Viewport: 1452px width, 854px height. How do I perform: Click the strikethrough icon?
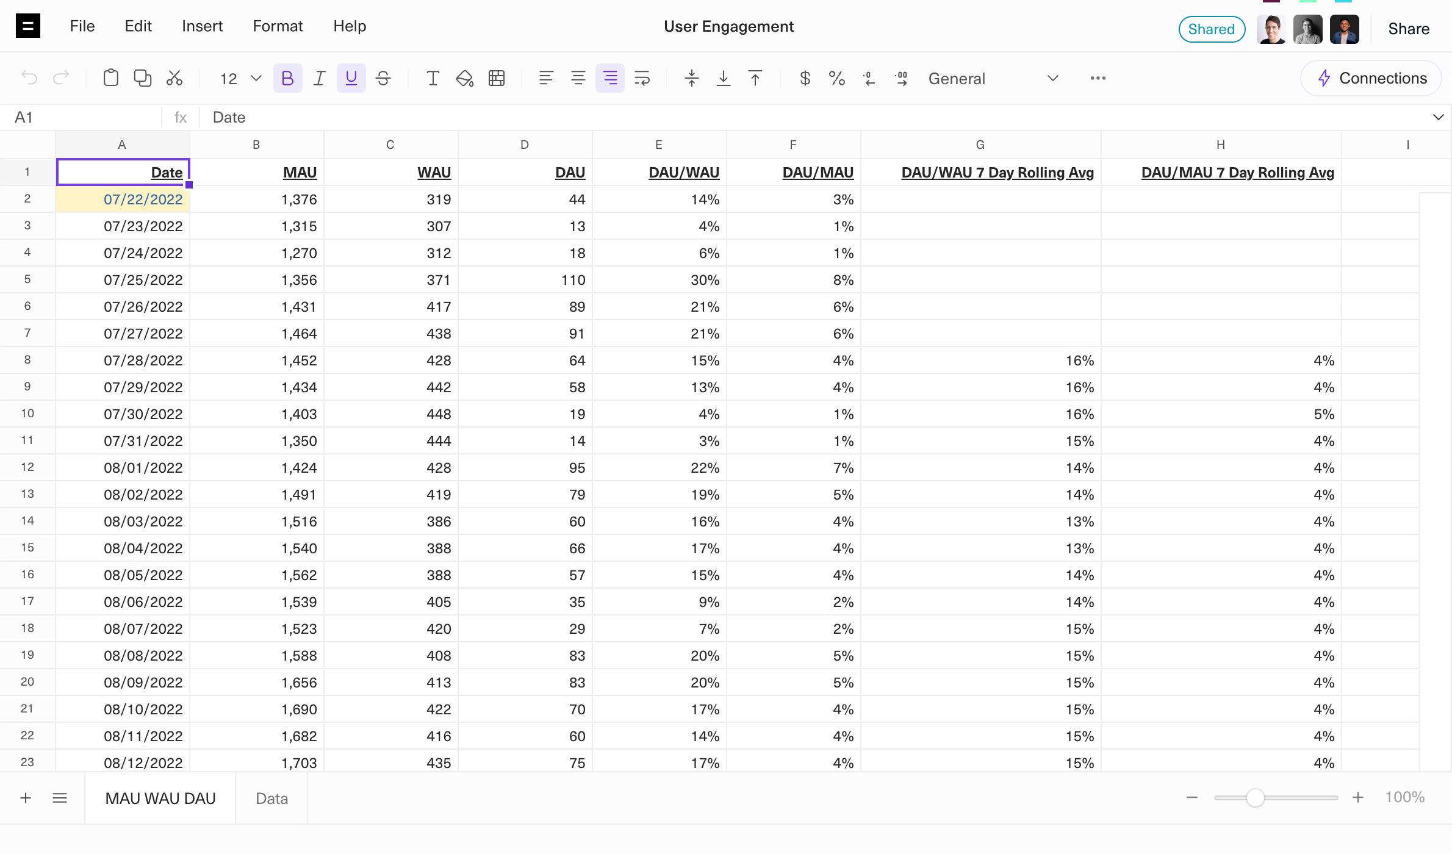(383, 78)
